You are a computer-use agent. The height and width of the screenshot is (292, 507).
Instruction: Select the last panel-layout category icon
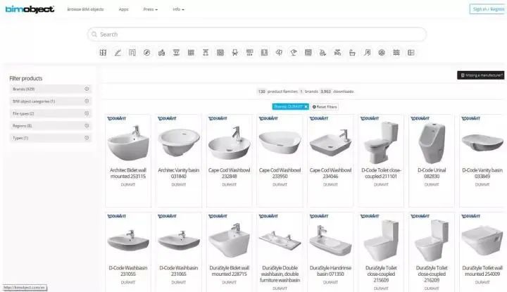pyautogui.click(x=411, y=53)
